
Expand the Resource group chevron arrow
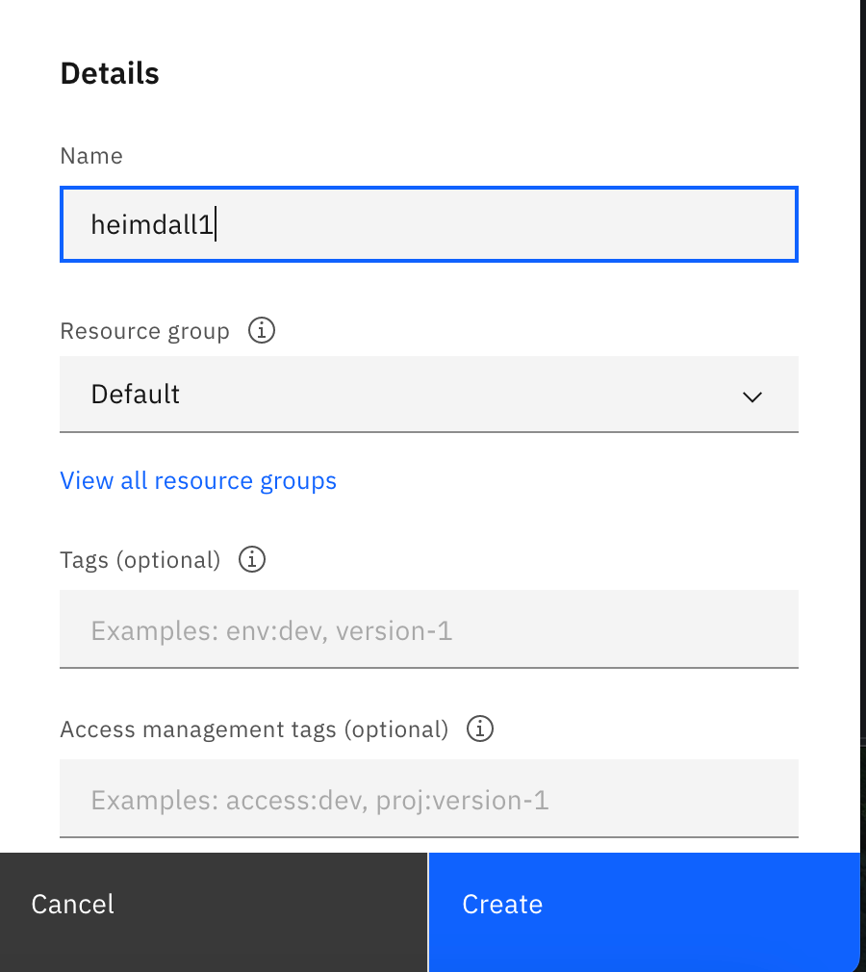pyautogui.click(x=751, y=396)
